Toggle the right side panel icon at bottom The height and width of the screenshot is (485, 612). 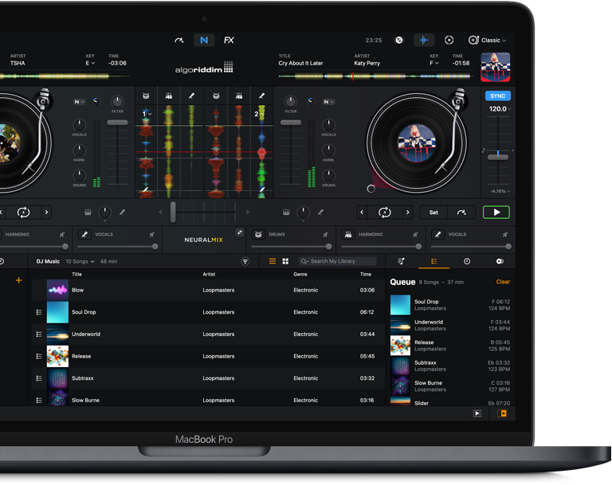pos(502,413)
